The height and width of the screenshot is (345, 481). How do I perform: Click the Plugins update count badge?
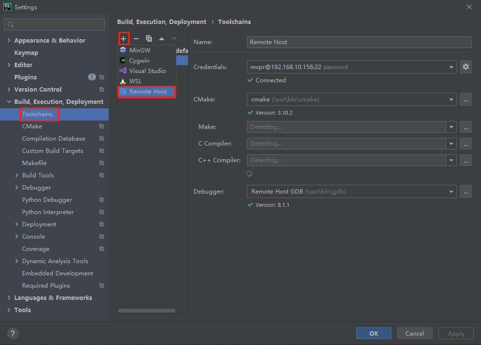point(92,77)
